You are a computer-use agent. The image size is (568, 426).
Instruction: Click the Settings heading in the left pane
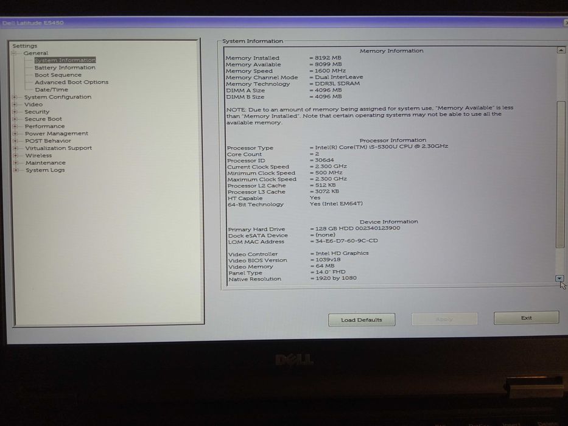[x=24, y=46]
